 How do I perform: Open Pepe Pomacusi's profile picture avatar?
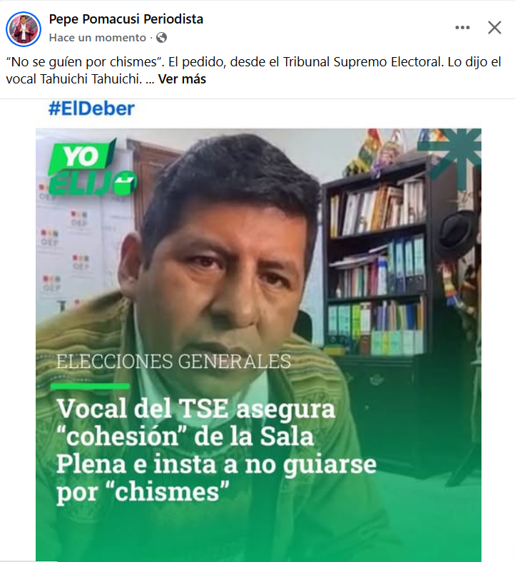[24, 29]
